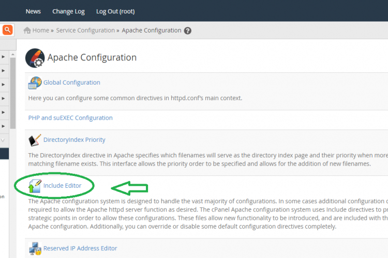Expand the sixth sidebar arrow
Screen dimensions: 388x258
pos(3,126)
